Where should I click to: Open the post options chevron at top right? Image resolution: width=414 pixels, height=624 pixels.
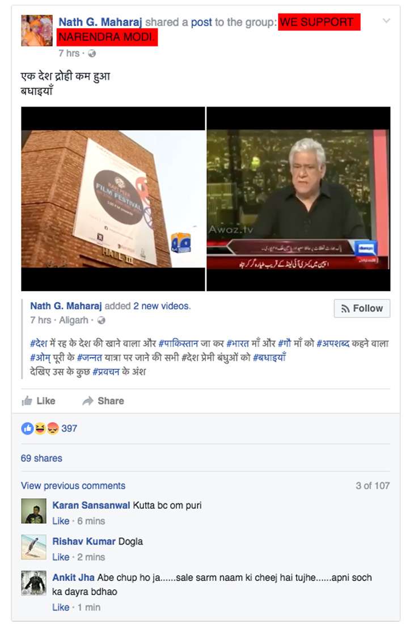click(x=386, y=21)
